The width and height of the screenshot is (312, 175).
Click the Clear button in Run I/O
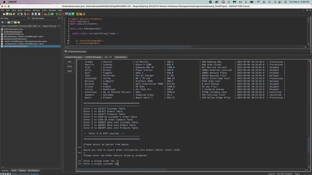69,66
